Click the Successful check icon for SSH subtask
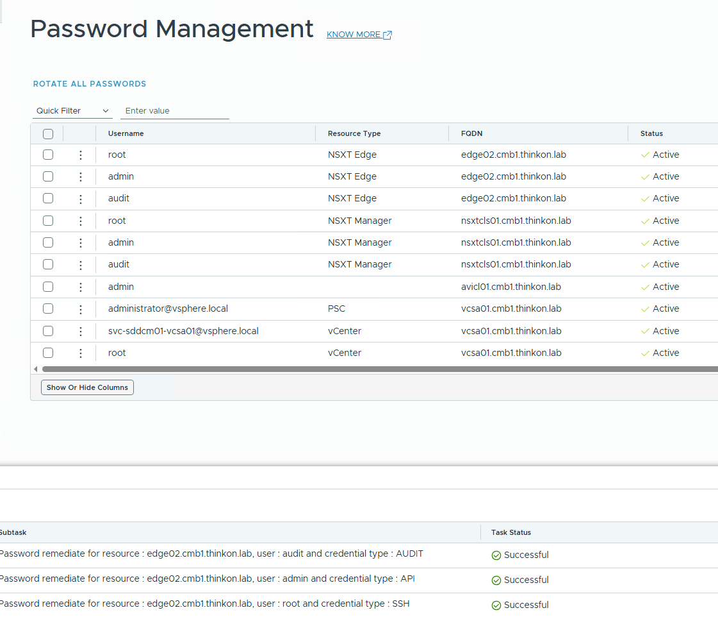The width and height of the screenshot is (718, 617). click(496, 605)
